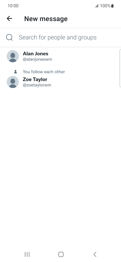The width and height of the screenshot is (121, 262).
Task: Choose the Alan Jones contact name
Action: click(35, 54)
